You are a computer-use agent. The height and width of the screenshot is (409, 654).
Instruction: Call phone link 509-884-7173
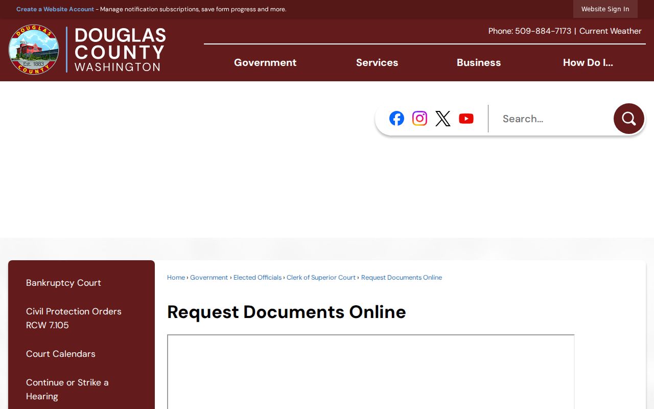tap(543, 31)
